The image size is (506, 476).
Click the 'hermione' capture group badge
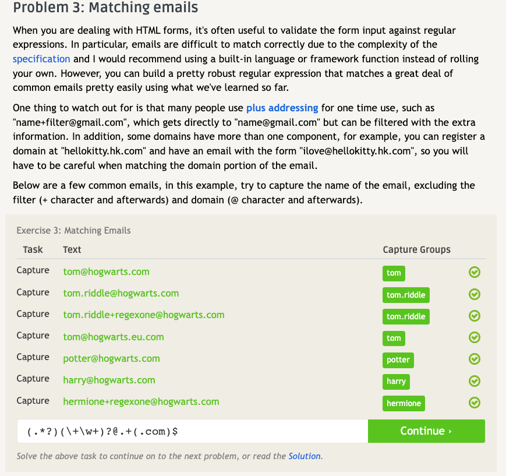(x=404, y=403)
